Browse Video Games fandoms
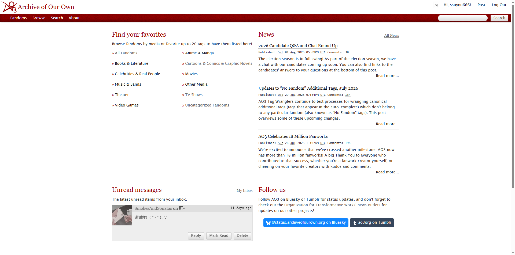Screen dimensions: 515x255 [127, 105]
